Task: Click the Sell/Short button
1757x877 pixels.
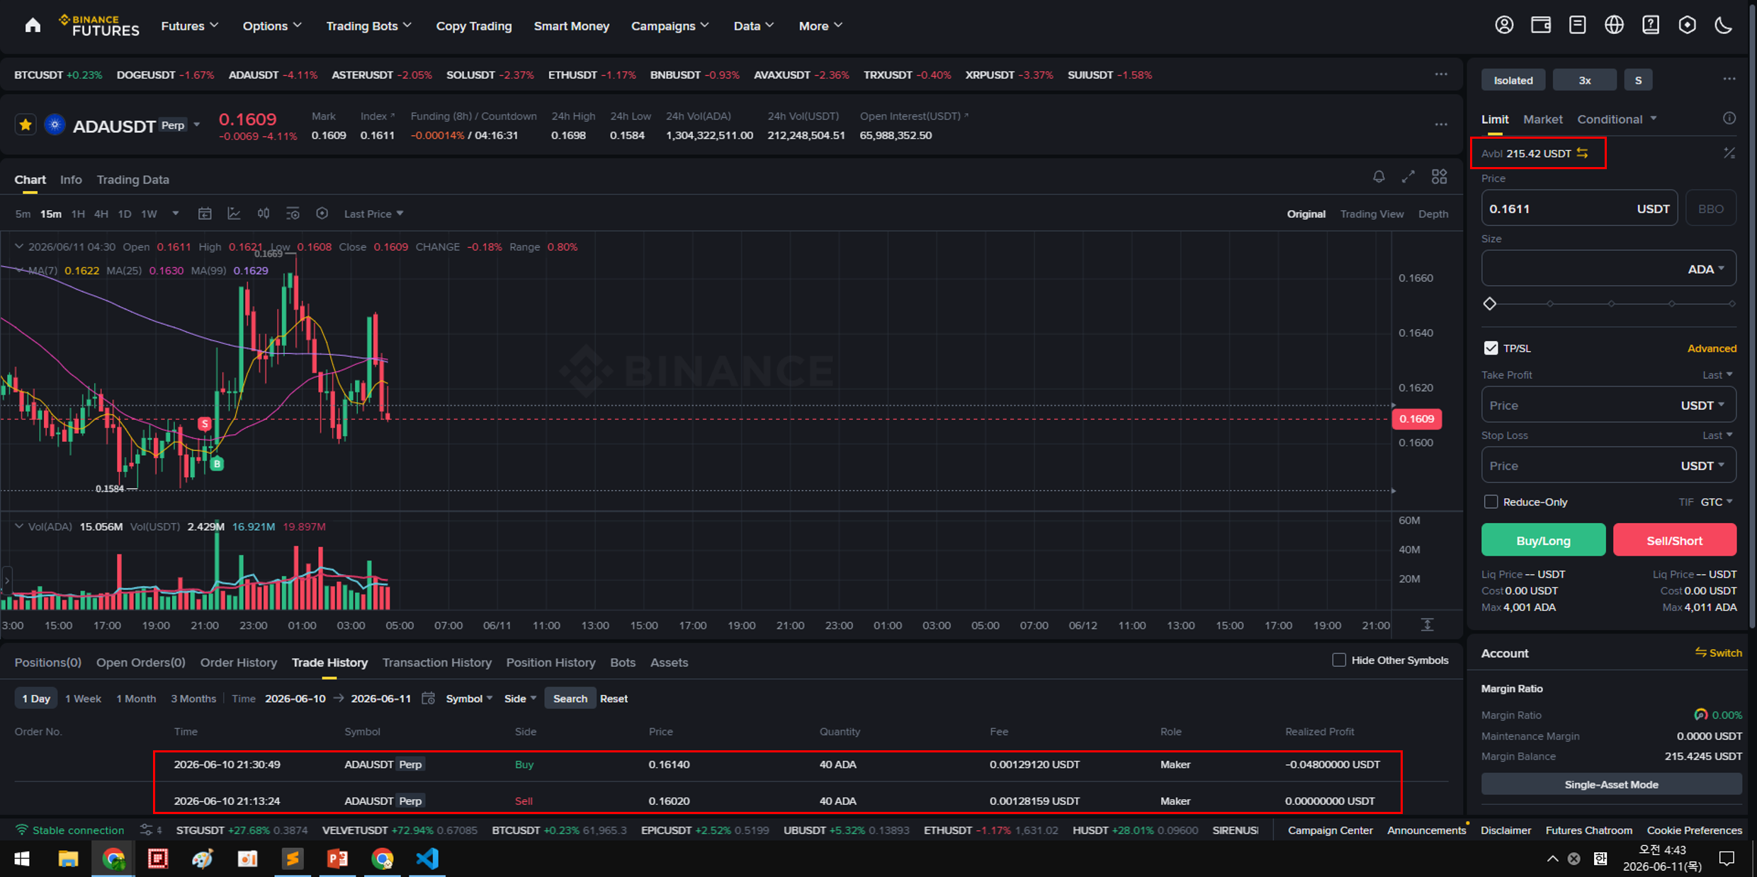Action: 1675,541
